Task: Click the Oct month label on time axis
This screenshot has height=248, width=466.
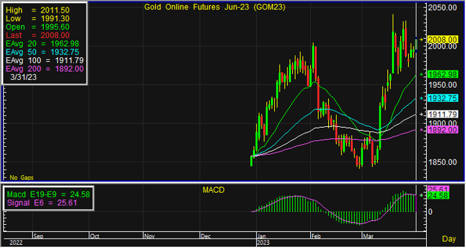Action: [95, 237]
